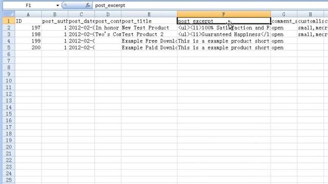Select row 10 header
The width and height of the screenshot is (328, 184).
pyautogui.click(x=9, y=81)
